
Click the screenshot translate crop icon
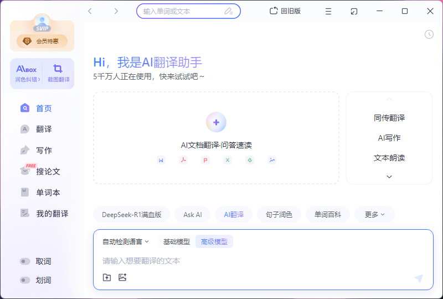click(58, 69)
